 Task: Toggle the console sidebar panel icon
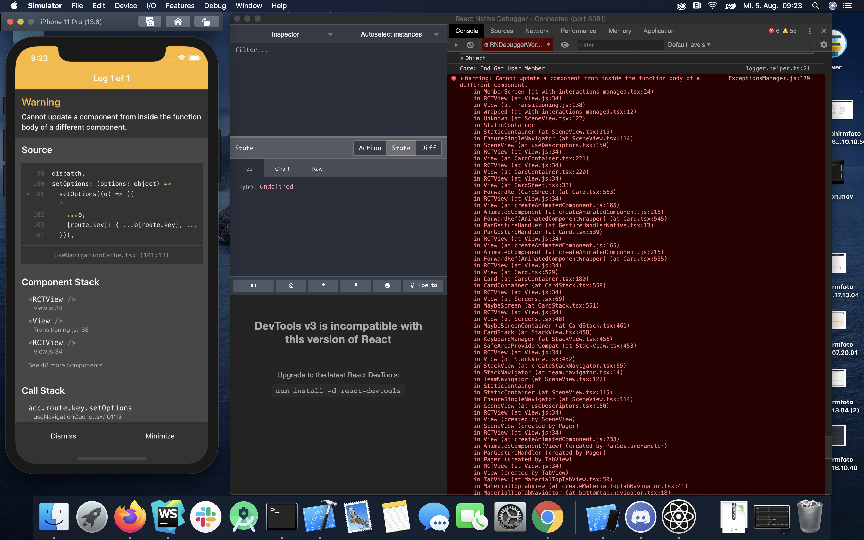click(455, 45)
